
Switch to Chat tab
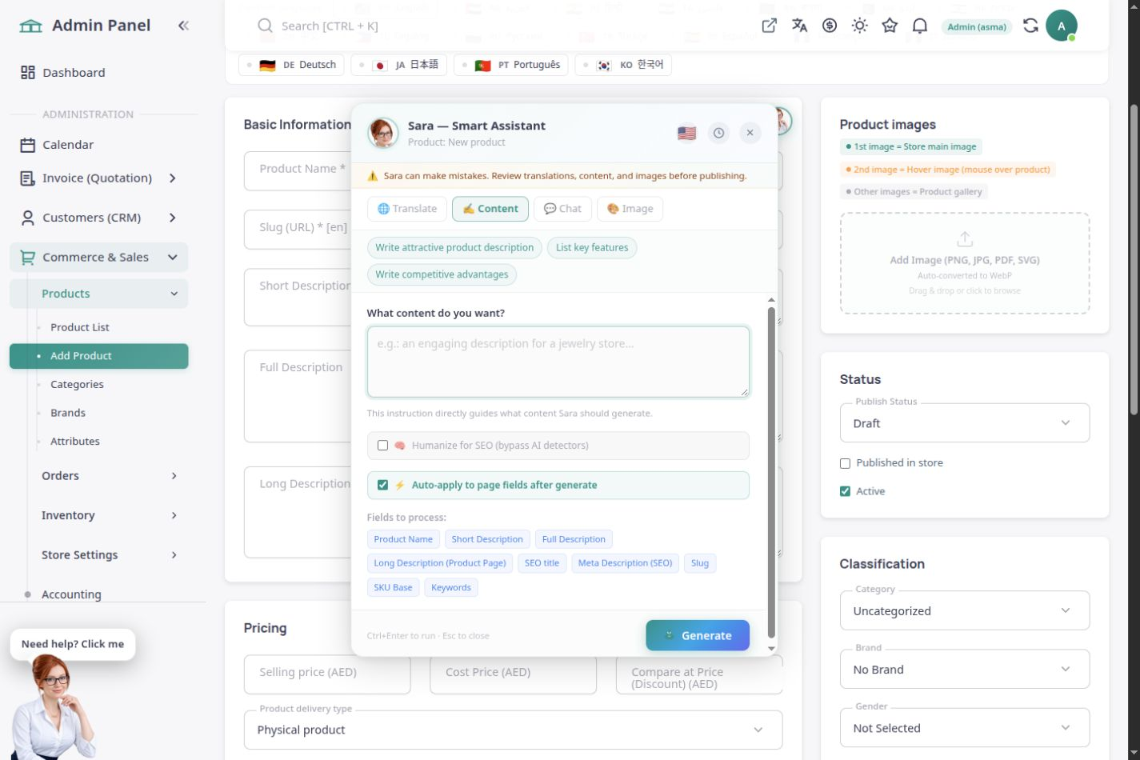pyautogui.click(x=562, y=209)
